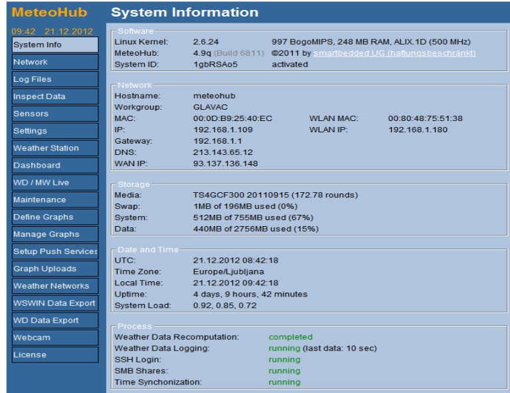
Task: Select Manage Graphs in the sidebar
Action: 54,234
